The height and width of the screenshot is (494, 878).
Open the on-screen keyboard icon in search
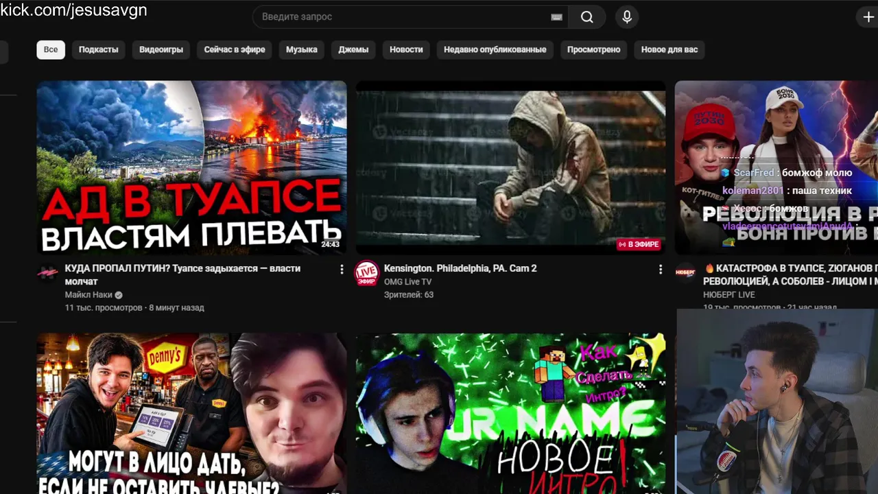click(556, 17)
